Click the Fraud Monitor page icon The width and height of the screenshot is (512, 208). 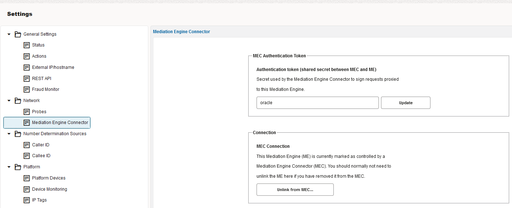click(x=26, y=89)
